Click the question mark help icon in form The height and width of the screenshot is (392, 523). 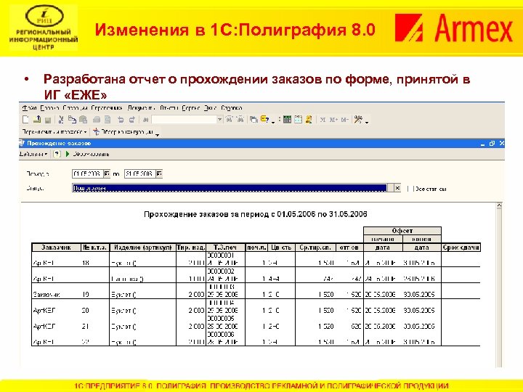[57, 154]
